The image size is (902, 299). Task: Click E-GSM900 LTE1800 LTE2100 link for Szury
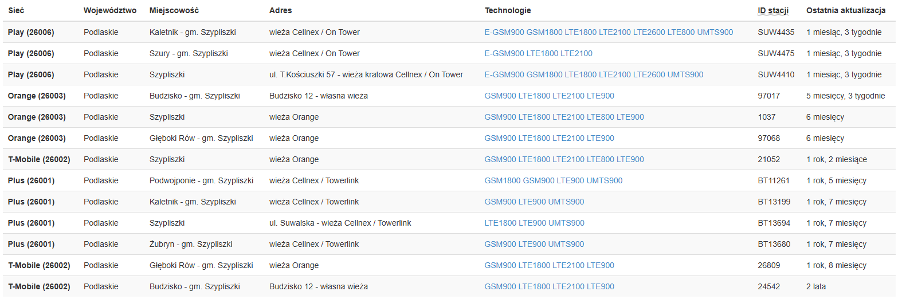point(538,53)
